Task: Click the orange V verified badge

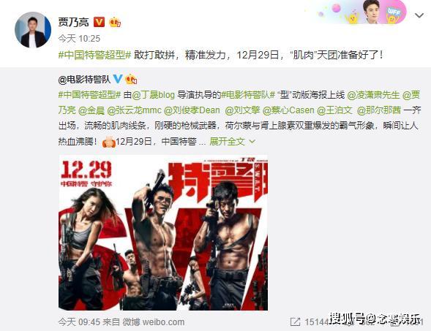Action: click(99, 22)
